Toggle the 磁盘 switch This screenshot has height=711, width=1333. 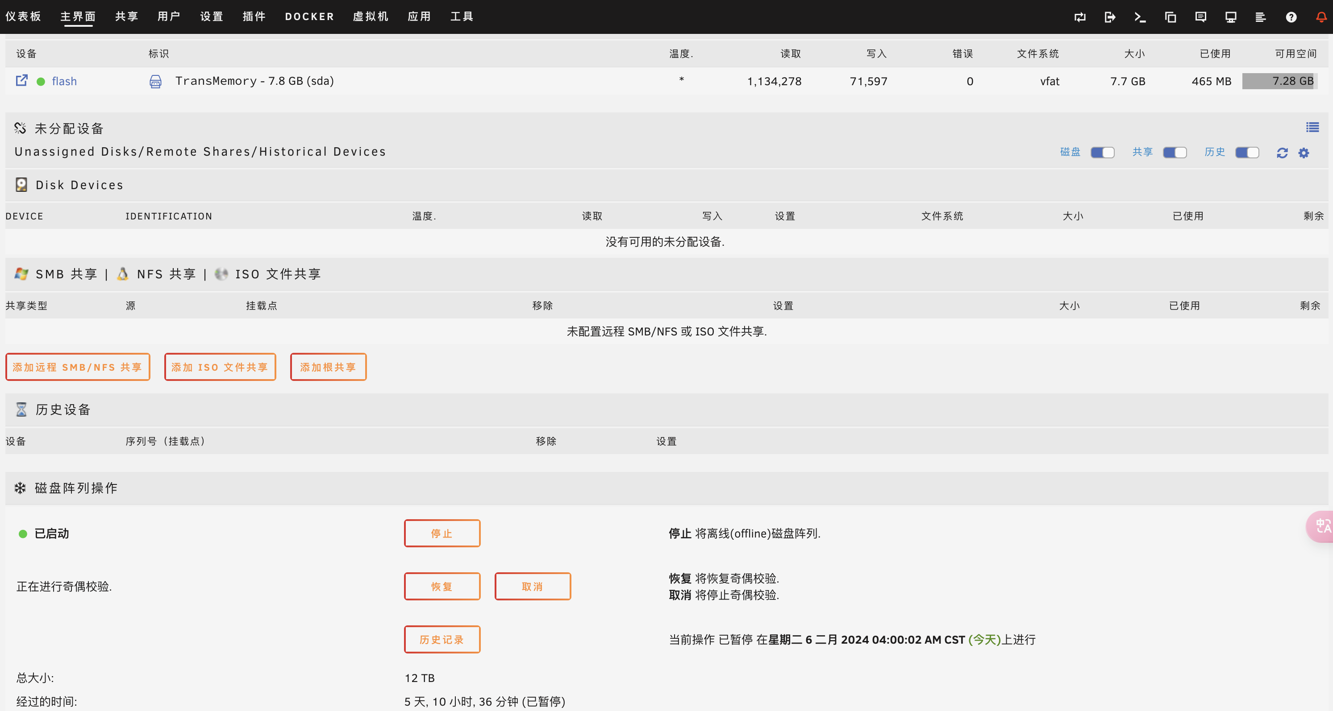pyautogui.click(x=1102, y=153)
